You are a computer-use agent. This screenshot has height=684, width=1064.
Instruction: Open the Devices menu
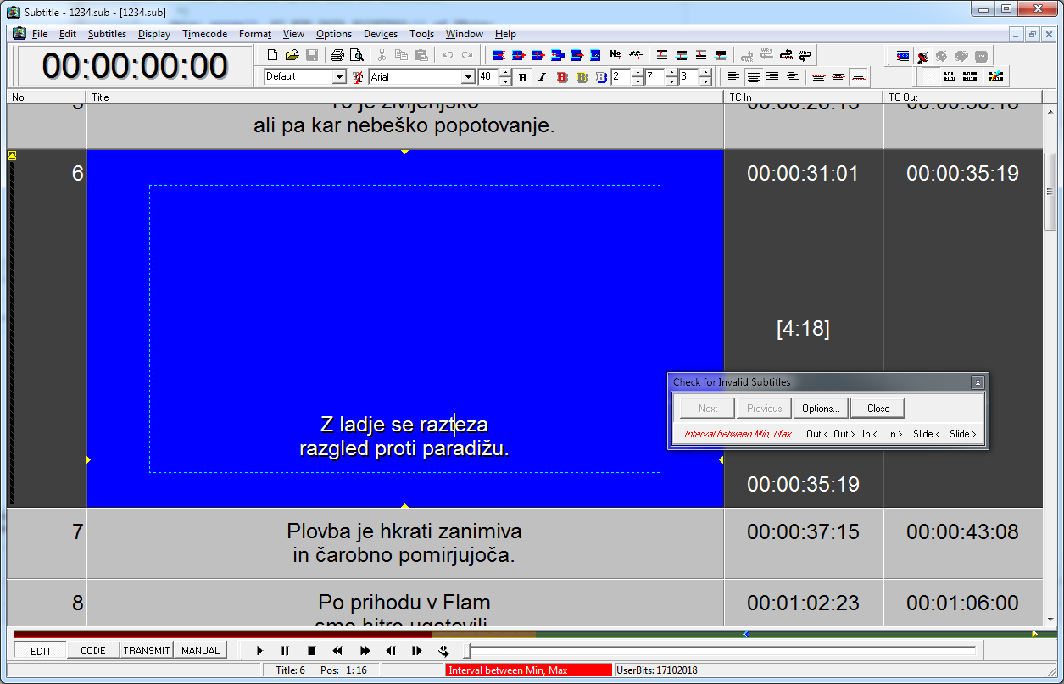pos(381,34)
